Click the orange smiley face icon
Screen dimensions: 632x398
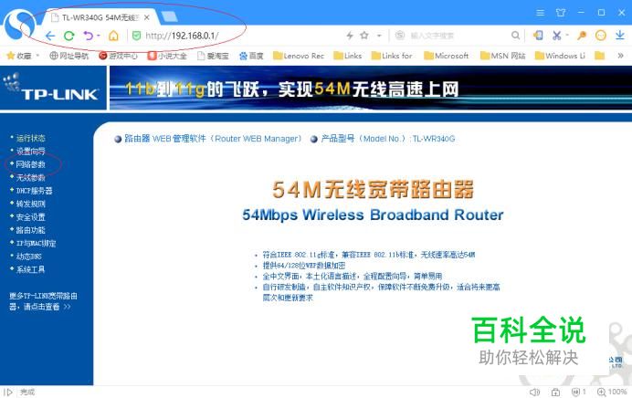point(601,36)
